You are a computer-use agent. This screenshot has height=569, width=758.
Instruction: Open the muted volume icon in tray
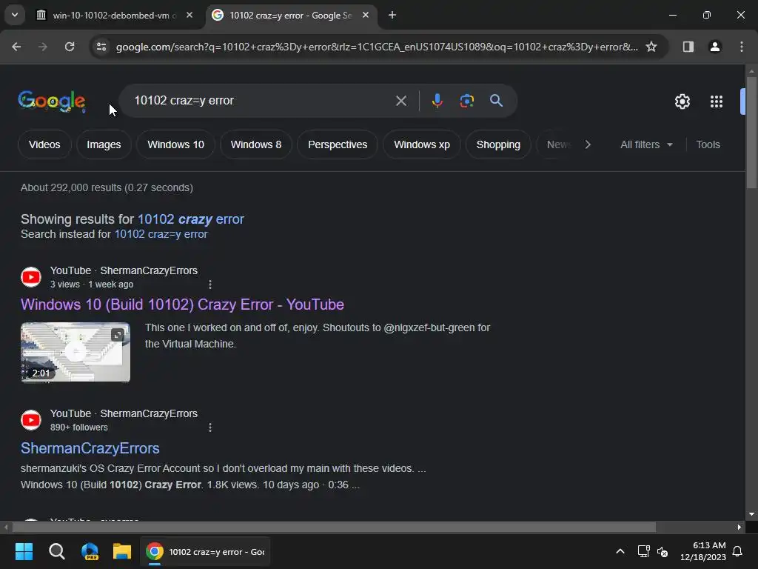663,551
